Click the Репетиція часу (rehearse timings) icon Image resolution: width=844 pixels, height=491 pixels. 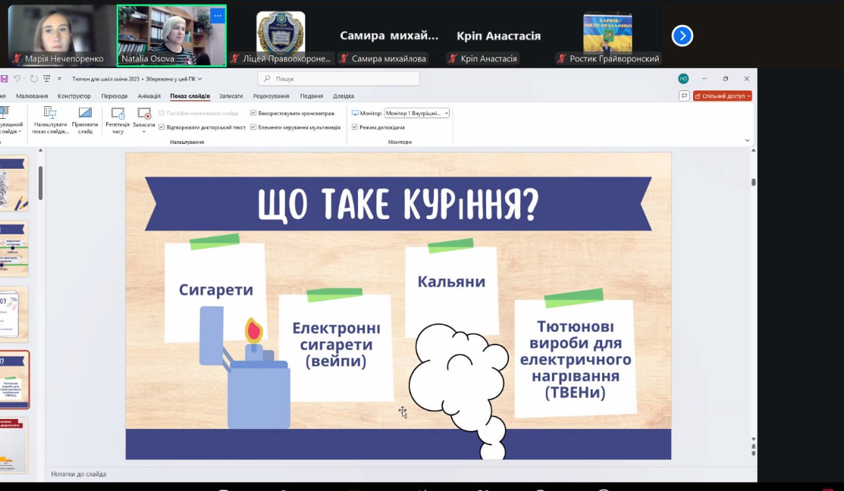(x=117, y=114)
